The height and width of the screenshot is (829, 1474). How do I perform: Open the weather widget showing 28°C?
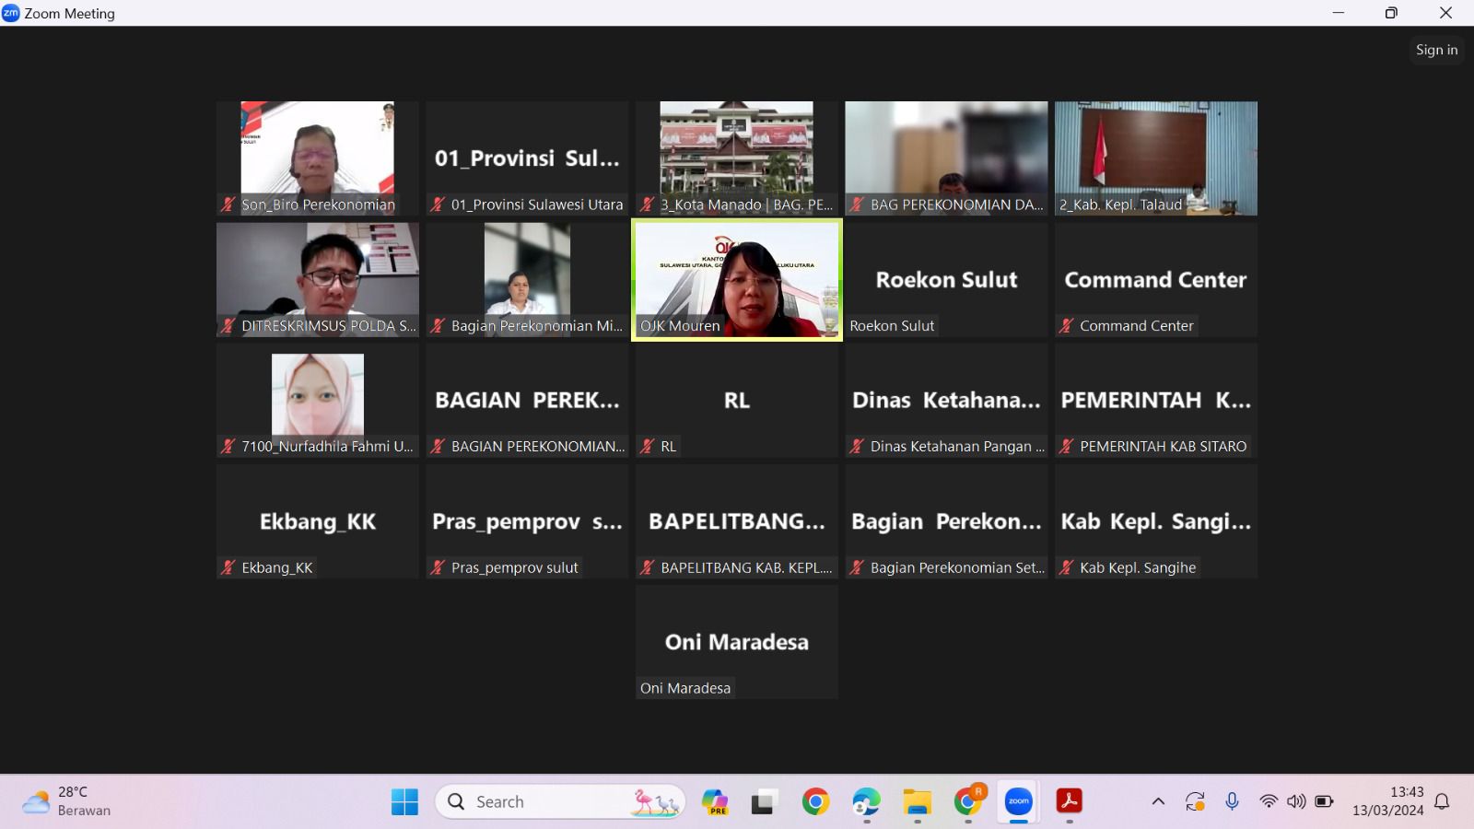(66, 801)
